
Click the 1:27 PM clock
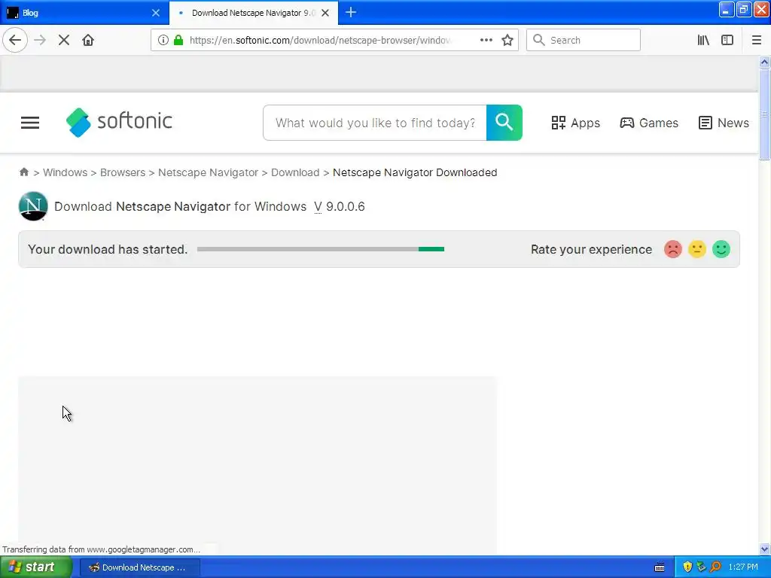click(x=743, y=567)
